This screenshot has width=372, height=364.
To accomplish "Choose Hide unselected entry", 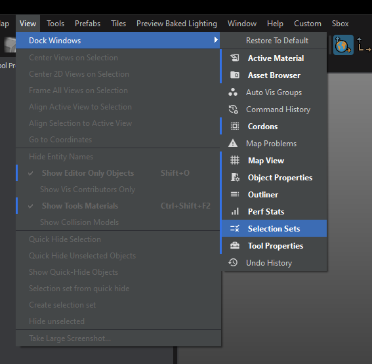I will click(118, 321).
